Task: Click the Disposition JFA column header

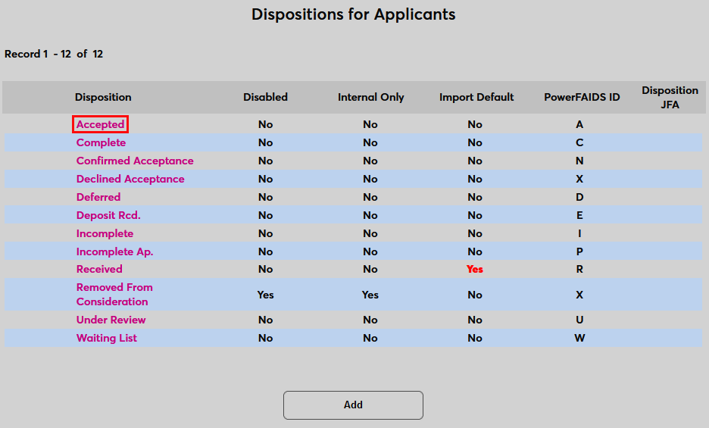Action: pyautogui.click(x=670, y=97)
